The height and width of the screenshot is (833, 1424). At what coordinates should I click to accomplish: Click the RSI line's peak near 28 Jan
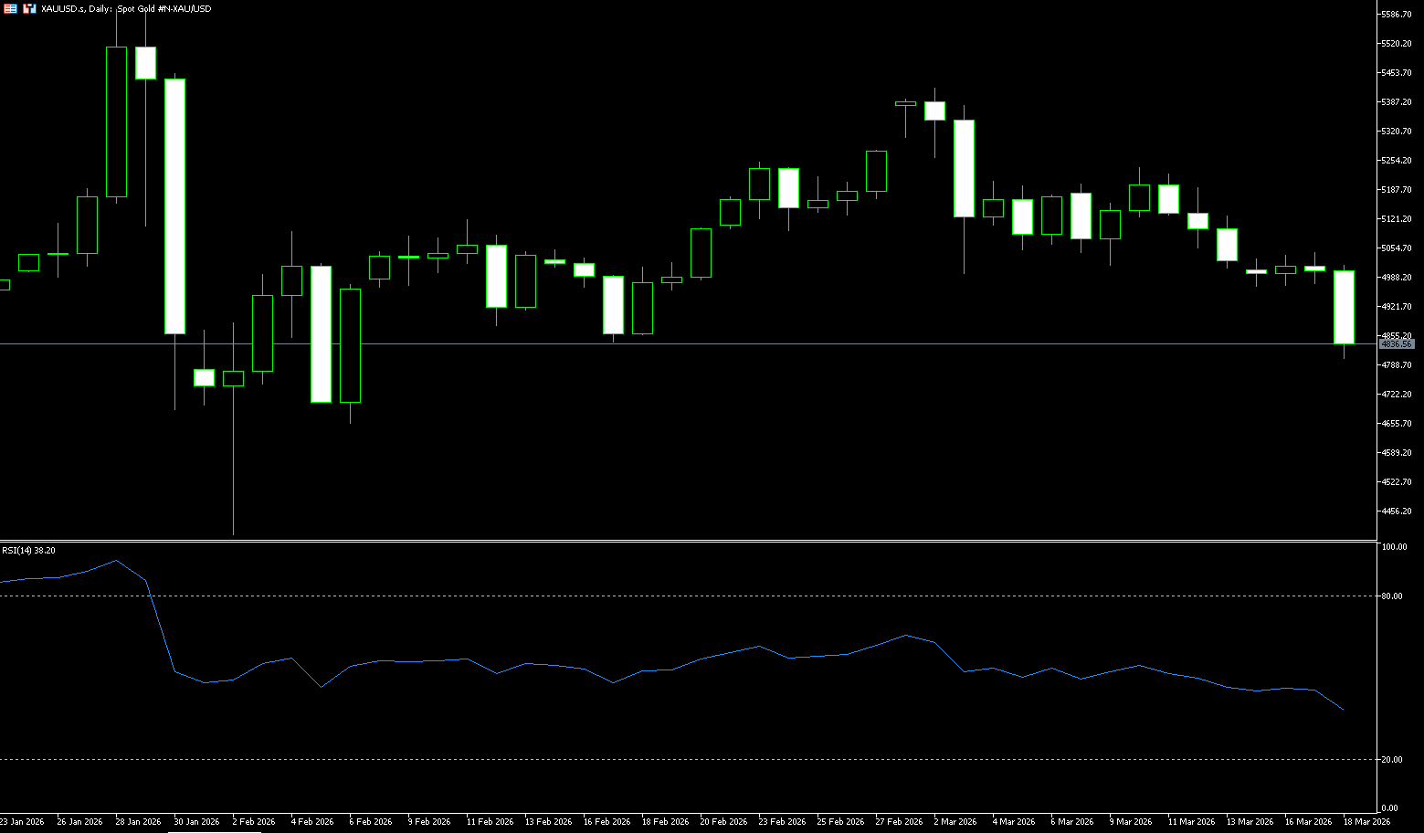116,561
